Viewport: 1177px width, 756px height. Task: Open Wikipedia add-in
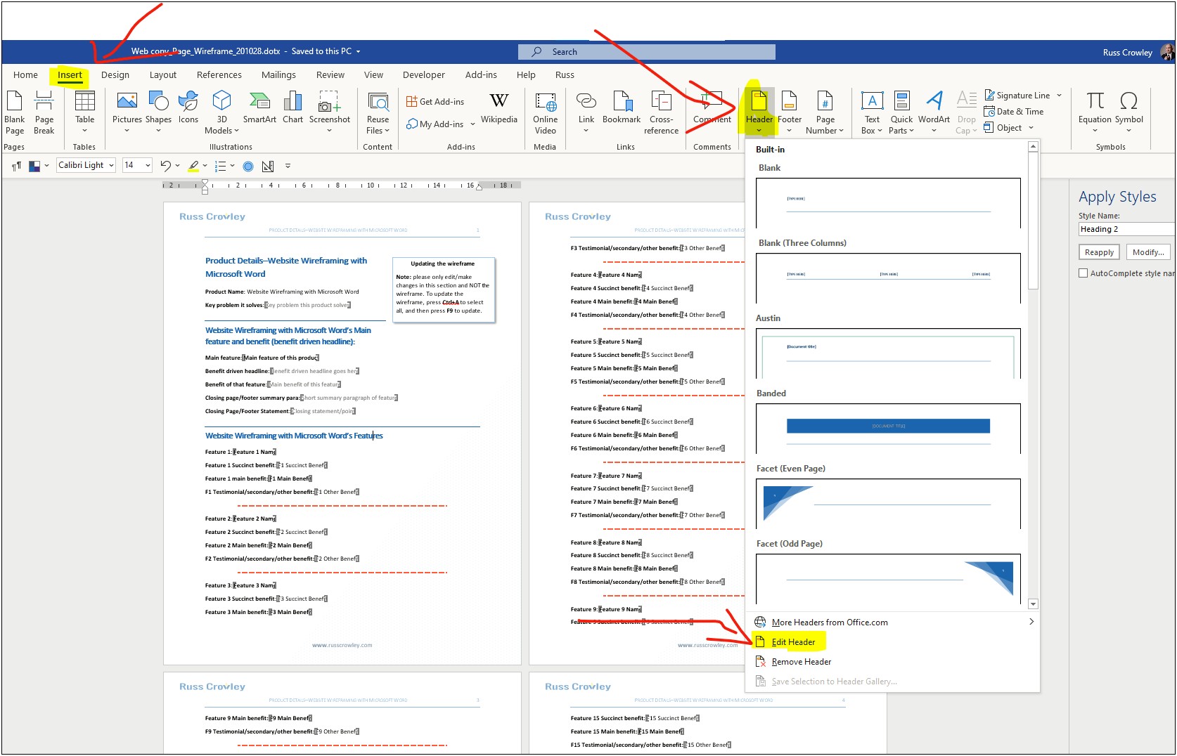coord(499,109)
